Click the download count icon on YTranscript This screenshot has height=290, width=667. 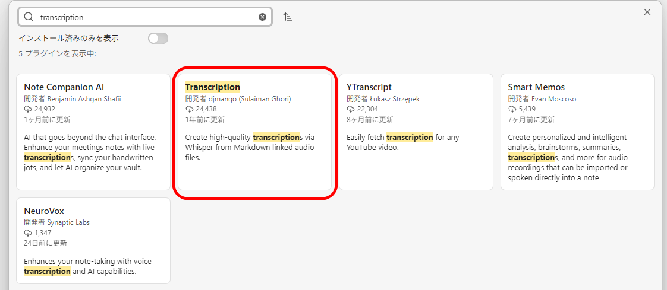point(351,110)
